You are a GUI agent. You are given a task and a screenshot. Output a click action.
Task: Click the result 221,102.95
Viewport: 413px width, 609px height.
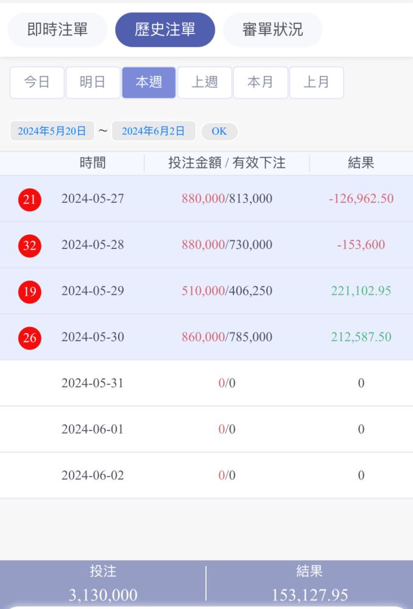click(x=361, y=291)
